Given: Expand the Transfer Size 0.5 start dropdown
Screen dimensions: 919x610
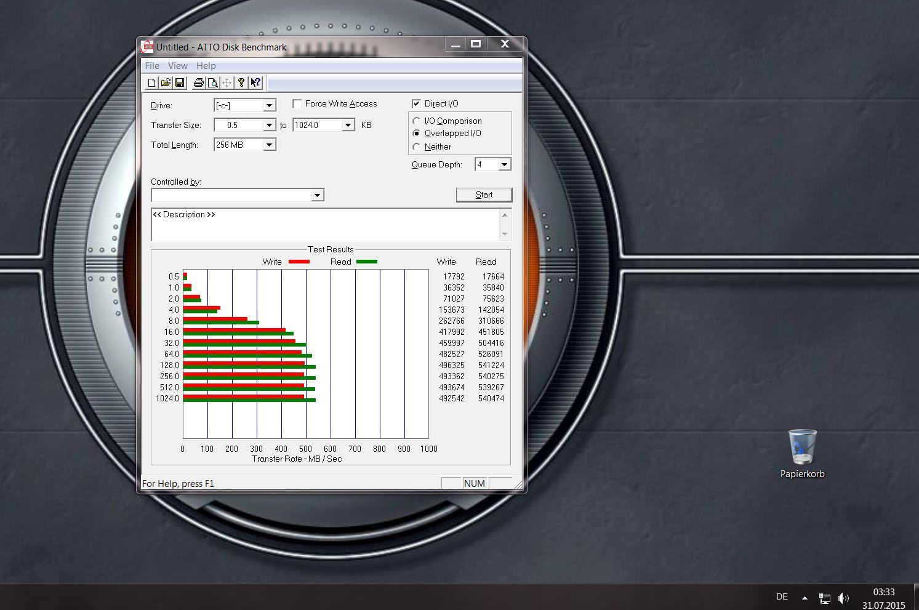Looking at the screenshot, I should pos(269,125).
